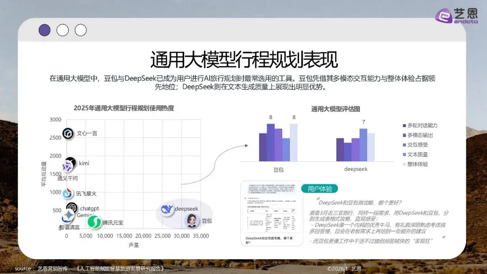Viewport: 487px width, 274px height.
Task: Click the 讯飞星火 label text
Action: point(86,194)
